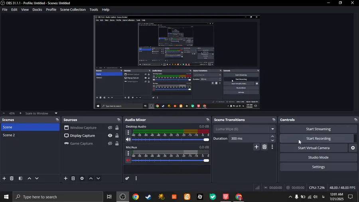Open Mic/Aux options three dots

(x=128, y=153)
